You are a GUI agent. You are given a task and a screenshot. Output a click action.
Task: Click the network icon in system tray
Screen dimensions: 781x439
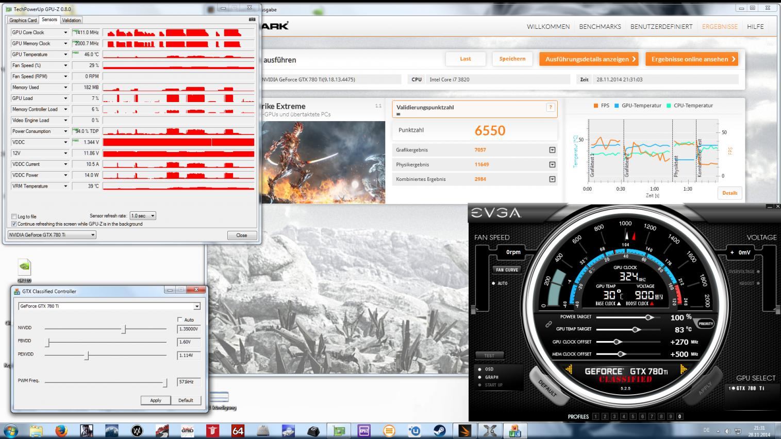737,431
